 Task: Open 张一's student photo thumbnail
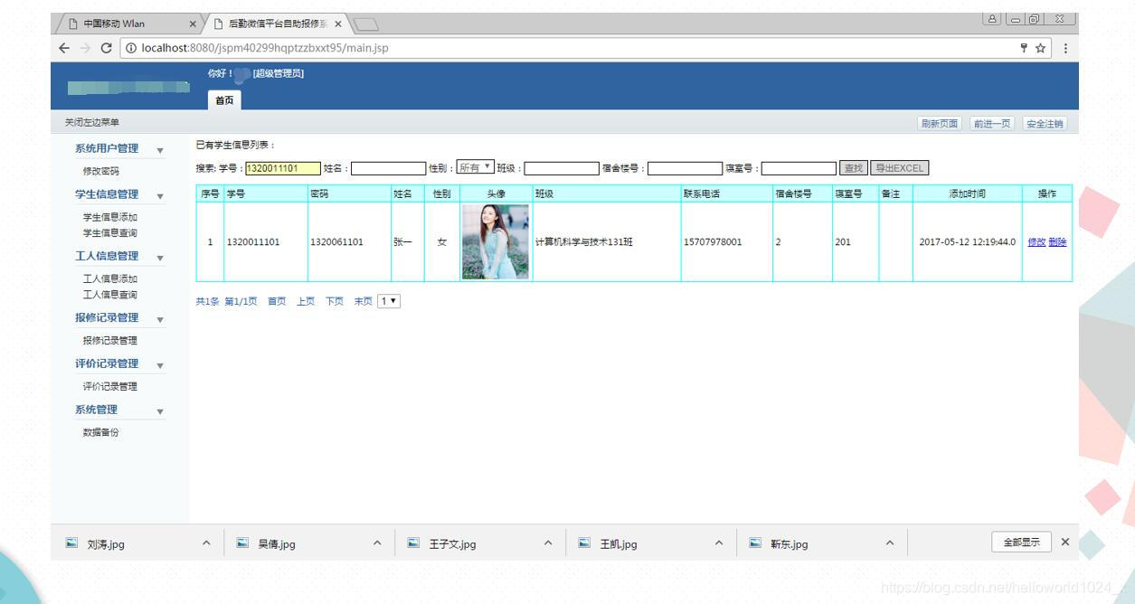tap(496, 241)
